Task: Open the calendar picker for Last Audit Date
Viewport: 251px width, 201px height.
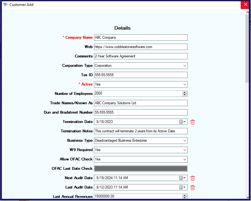Action: (x=181, y=187)
